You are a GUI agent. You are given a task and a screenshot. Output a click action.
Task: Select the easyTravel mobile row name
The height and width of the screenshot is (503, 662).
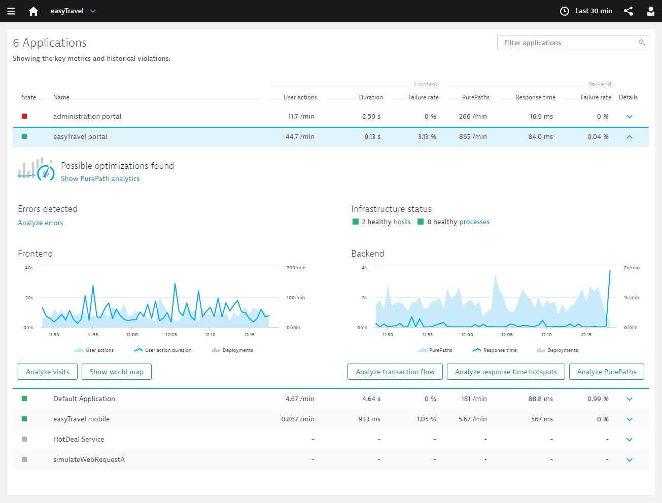[81, 419]
